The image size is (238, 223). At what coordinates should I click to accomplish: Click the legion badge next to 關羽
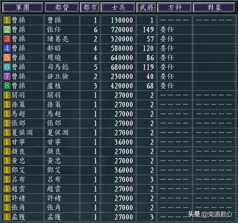click(7, 95)
